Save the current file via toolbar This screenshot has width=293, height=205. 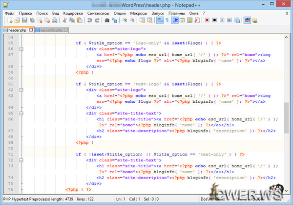24,21
